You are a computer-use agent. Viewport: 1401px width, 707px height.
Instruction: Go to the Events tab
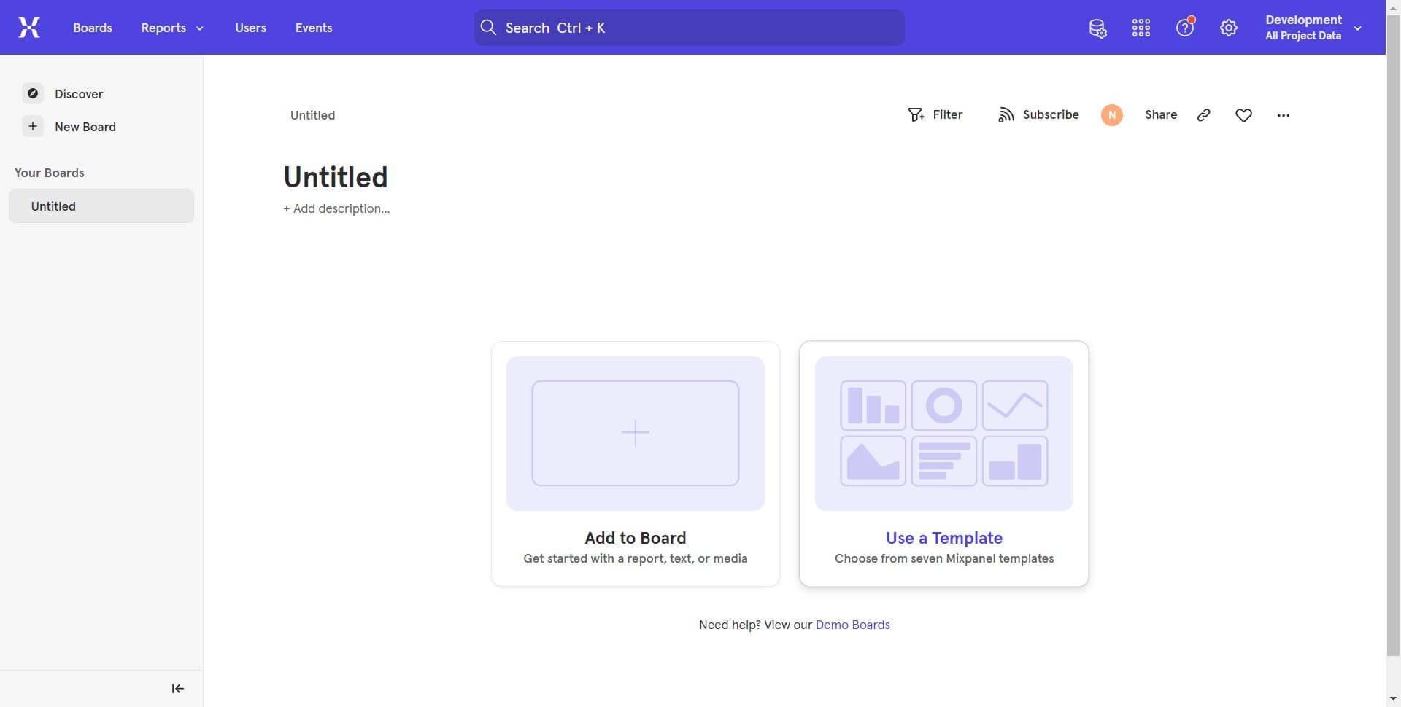click(314, 28)
